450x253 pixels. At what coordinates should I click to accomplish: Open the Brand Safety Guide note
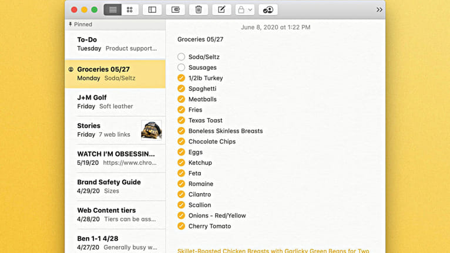pos(115,186)
